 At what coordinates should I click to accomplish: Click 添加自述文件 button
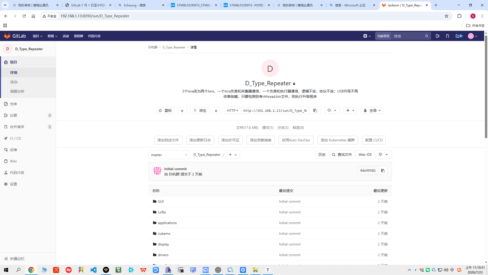click(168, 140)
